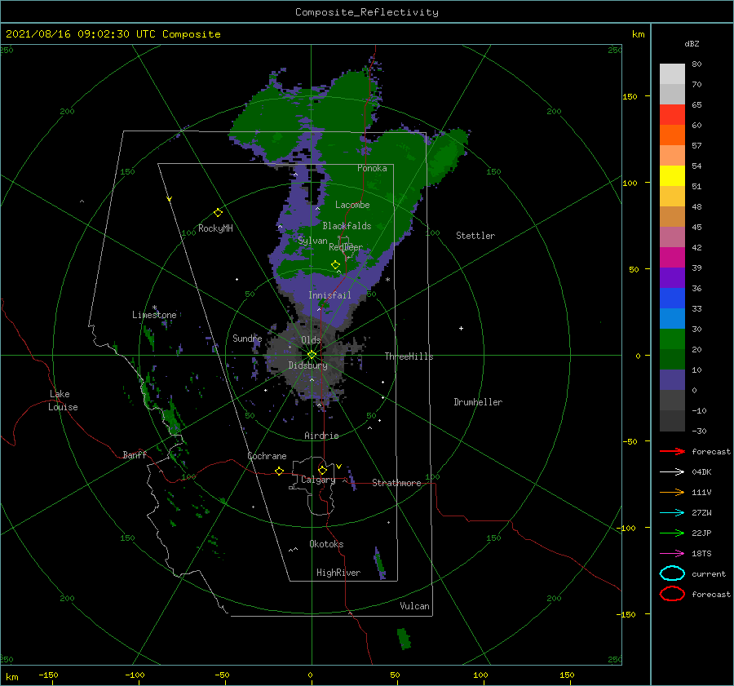
Task: Click the Stettler town label
Action: tap(475, 236)
